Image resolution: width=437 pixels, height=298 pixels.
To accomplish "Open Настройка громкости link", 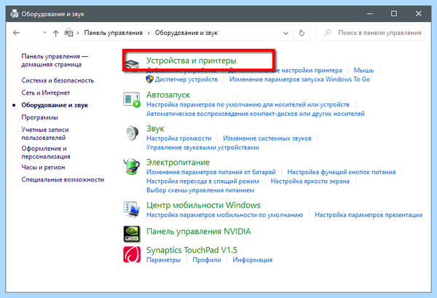I will tap(179, 138).
